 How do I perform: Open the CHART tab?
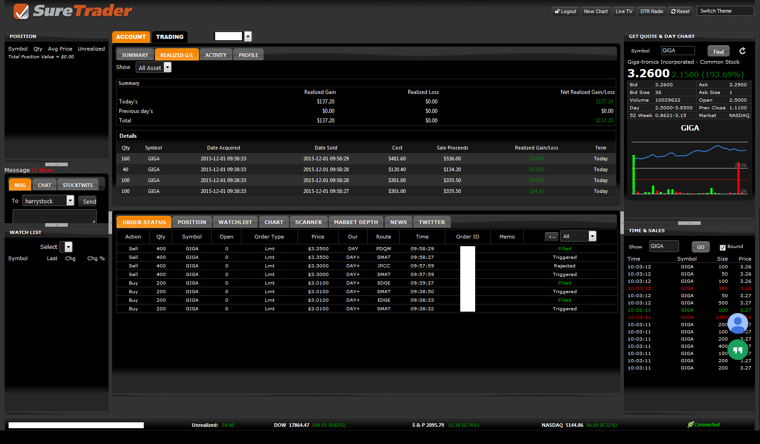[x=274, y=222]
